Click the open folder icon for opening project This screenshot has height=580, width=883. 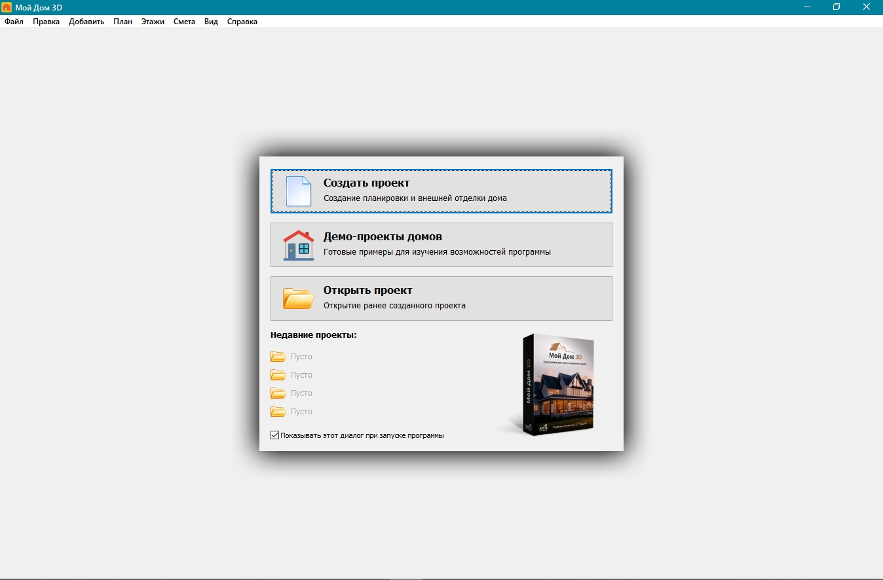pos(298,298)
